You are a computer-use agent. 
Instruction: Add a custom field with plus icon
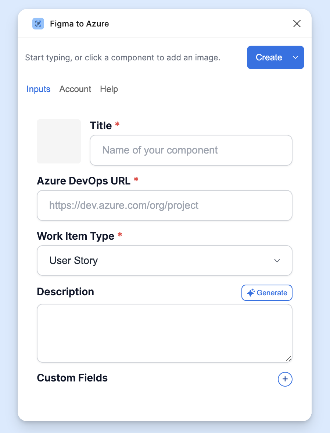click(x=285, y=379)
